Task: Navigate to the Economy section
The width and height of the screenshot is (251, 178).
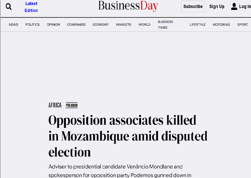Action: 100,24
